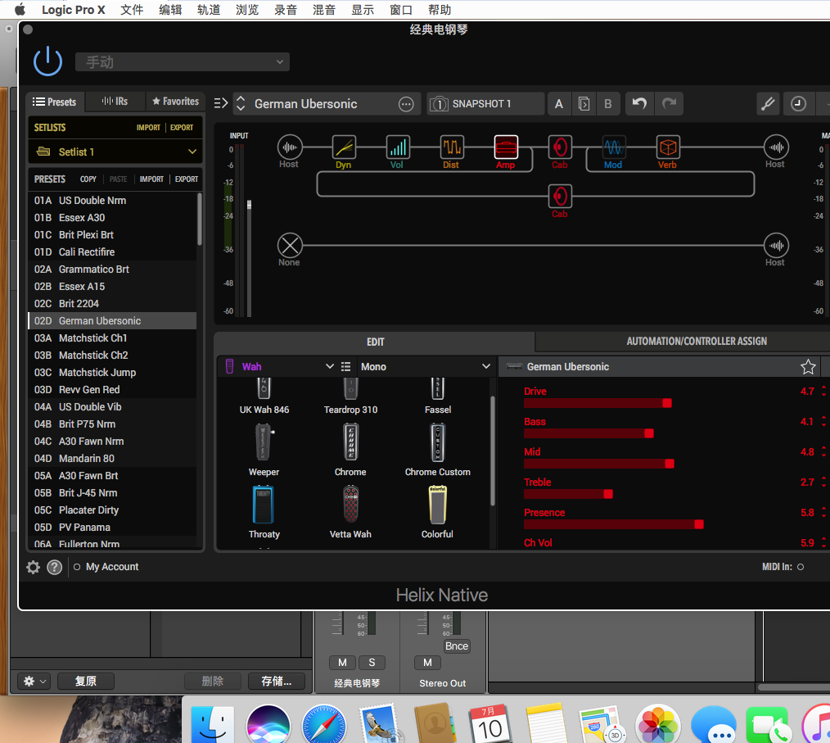Open the help question mark icon

(x=54, y=567)
